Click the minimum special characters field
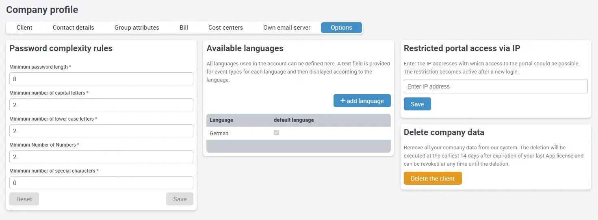The image size is (598, 220). pos(101,183)
